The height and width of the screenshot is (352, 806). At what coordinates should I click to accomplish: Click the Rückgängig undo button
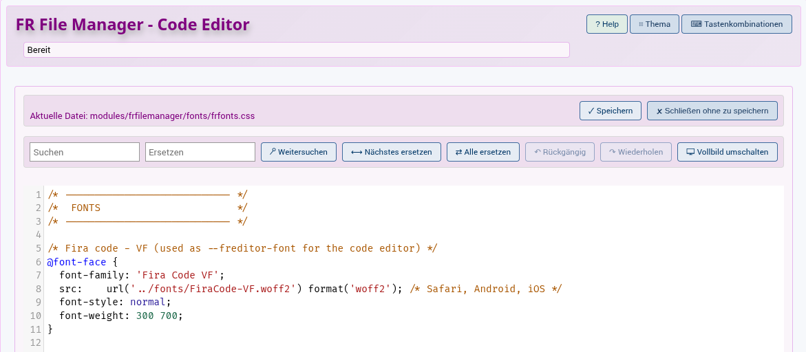(x=560, y=153)
